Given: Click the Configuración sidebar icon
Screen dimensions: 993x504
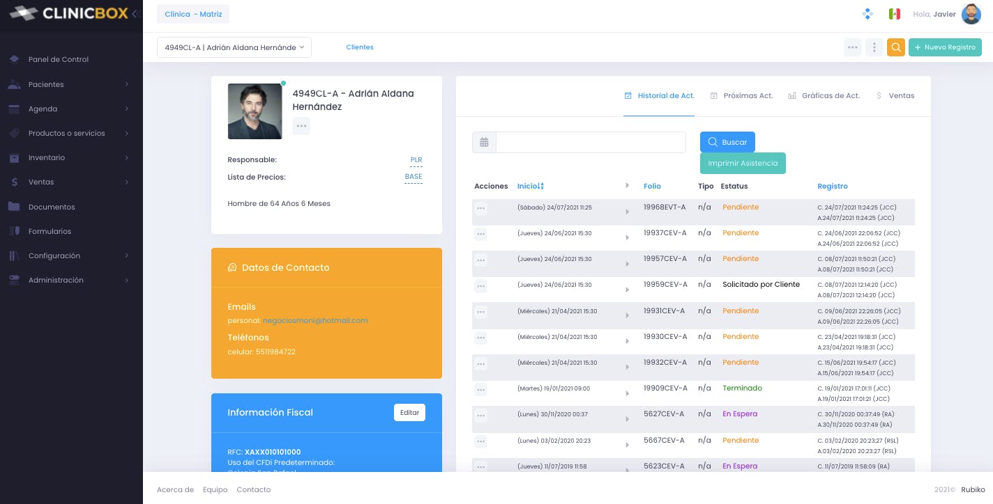Looking at the screenshot, I should click(x=14, y=255).
